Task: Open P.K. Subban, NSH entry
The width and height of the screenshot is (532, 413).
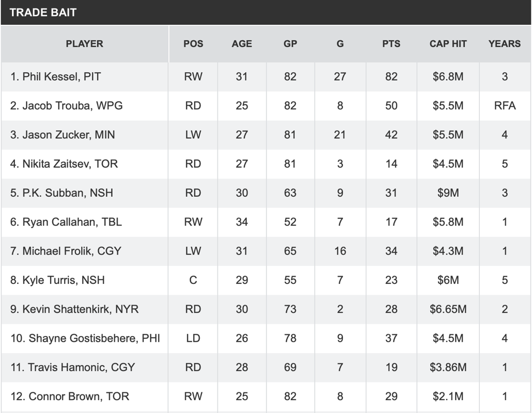Action: pos(61,193)
